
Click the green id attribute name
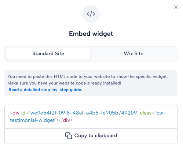tap(23, 113)
